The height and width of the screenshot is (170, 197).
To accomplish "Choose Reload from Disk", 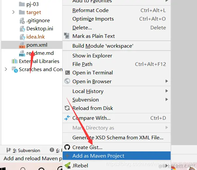I will [x=116, y=108].
